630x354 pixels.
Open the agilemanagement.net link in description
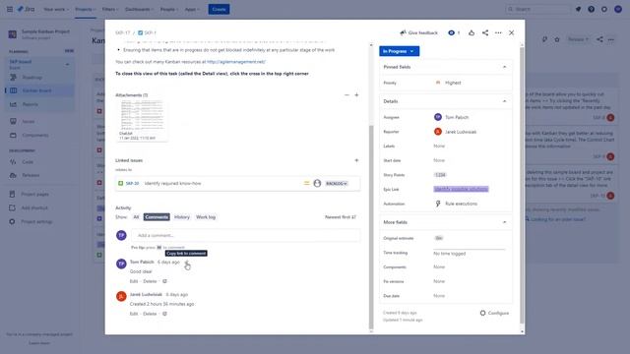tap(236, 62)
